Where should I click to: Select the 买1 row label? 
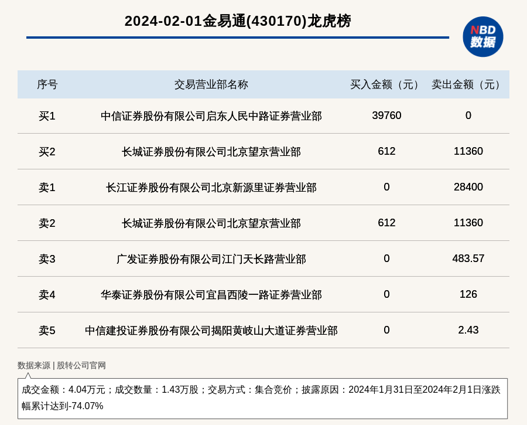point(47,116)
